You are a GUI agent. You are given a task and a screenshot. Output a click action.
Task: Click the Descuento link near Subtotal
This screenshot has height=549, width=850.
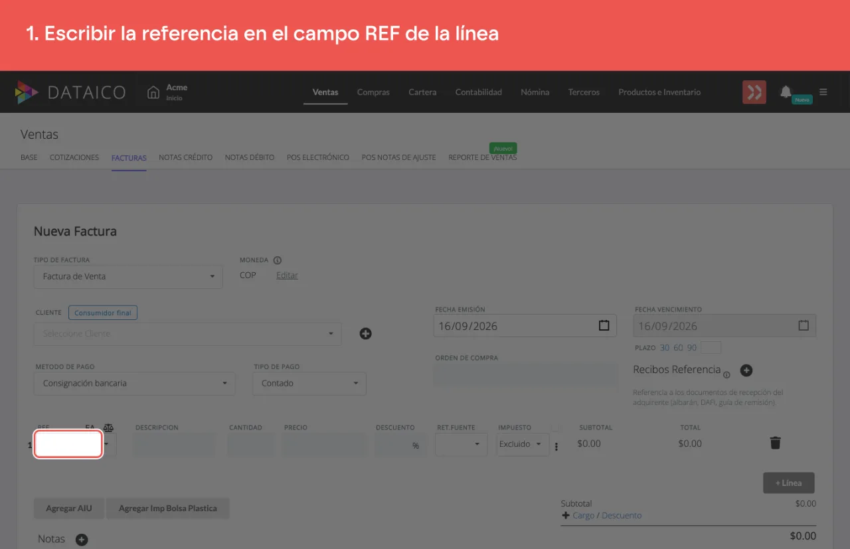pyautogui.click(x=622, y=516)
